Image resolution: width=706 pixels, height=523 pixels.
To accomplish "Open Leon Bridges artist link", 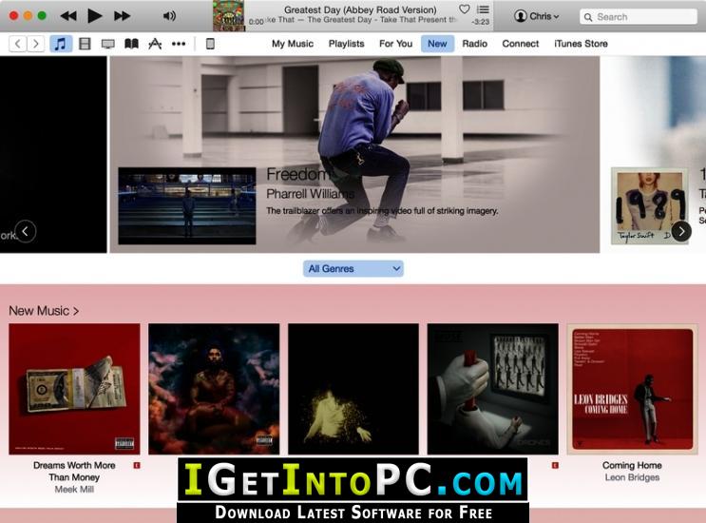I will point(632,477).
